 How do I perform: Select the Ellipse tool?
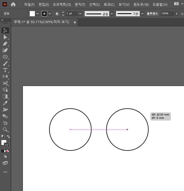click(x=5, y=57)
